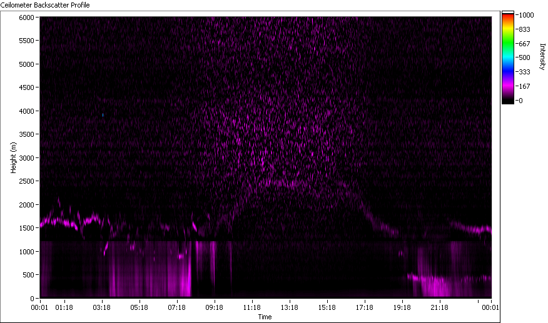Click the Ceilometer Backscatter Profile title

tap(45, 5)
